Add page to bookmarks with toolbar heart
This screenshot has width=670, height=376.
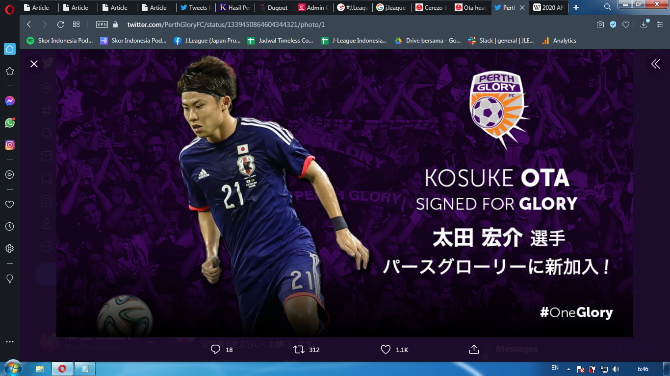coord(626,24)
